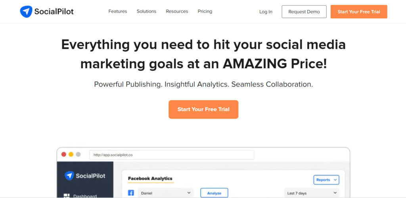Click the gray dot in mock browser window
406x198 pixels.
[78, 155]
